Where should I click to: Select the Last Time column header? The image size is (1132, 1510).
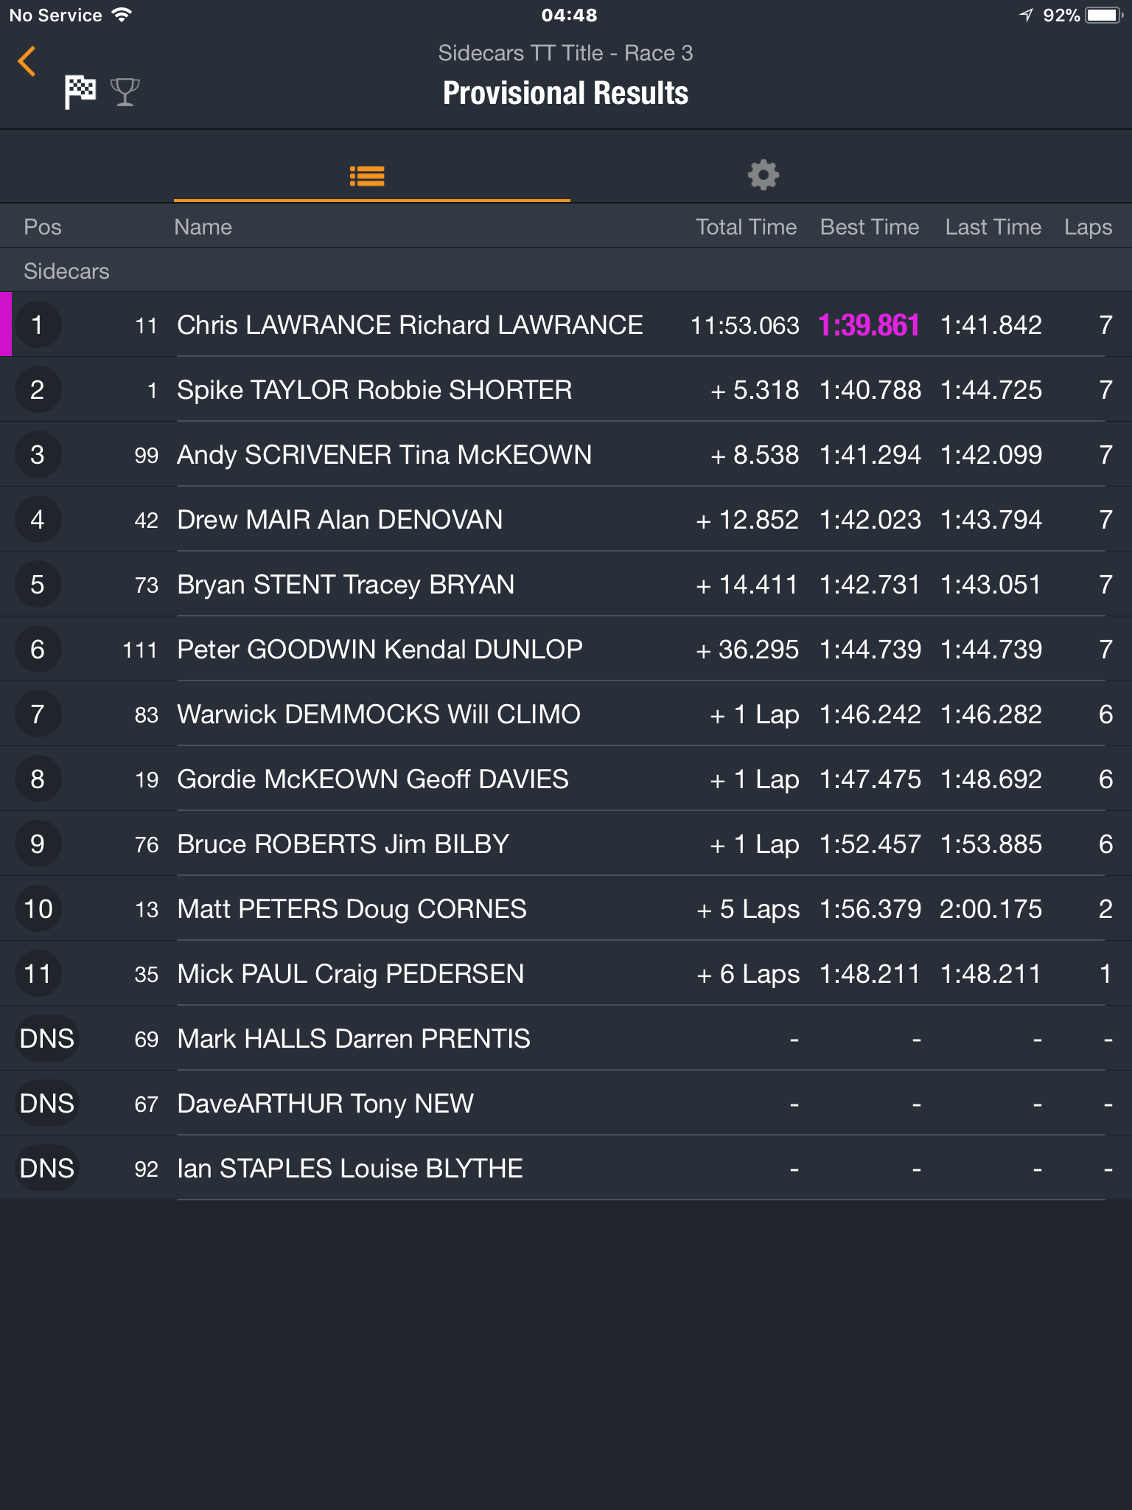pos(993,227)
